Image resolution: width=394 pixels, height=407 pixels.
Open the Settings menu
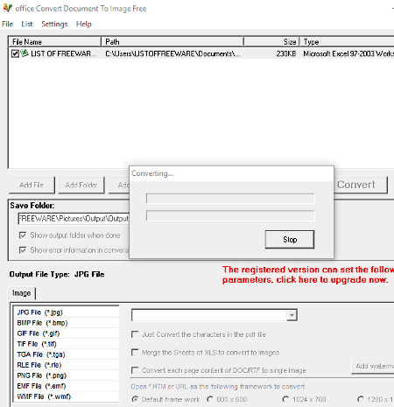[54, 24]
